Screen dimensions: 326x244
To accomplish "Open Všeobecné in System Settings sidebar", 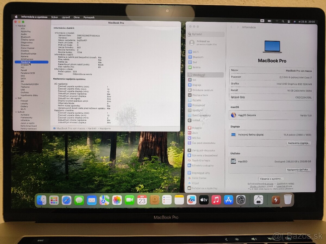I will pyautogui.click(x=205, y=75).
